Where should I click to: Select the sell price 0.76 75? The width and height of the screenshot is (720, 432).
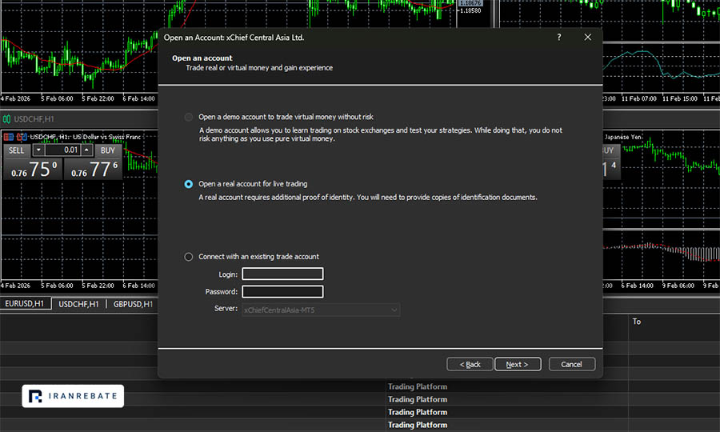33,169
